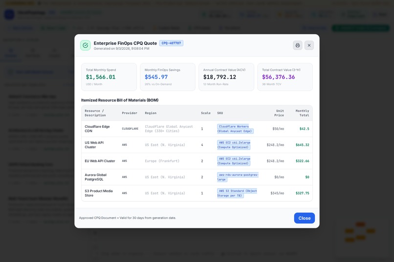This screenshot has height=262, width=394.
Task: Select the Annual Contract Value $18,792.12
Action: pyautogui.click(x=219, y=77)
